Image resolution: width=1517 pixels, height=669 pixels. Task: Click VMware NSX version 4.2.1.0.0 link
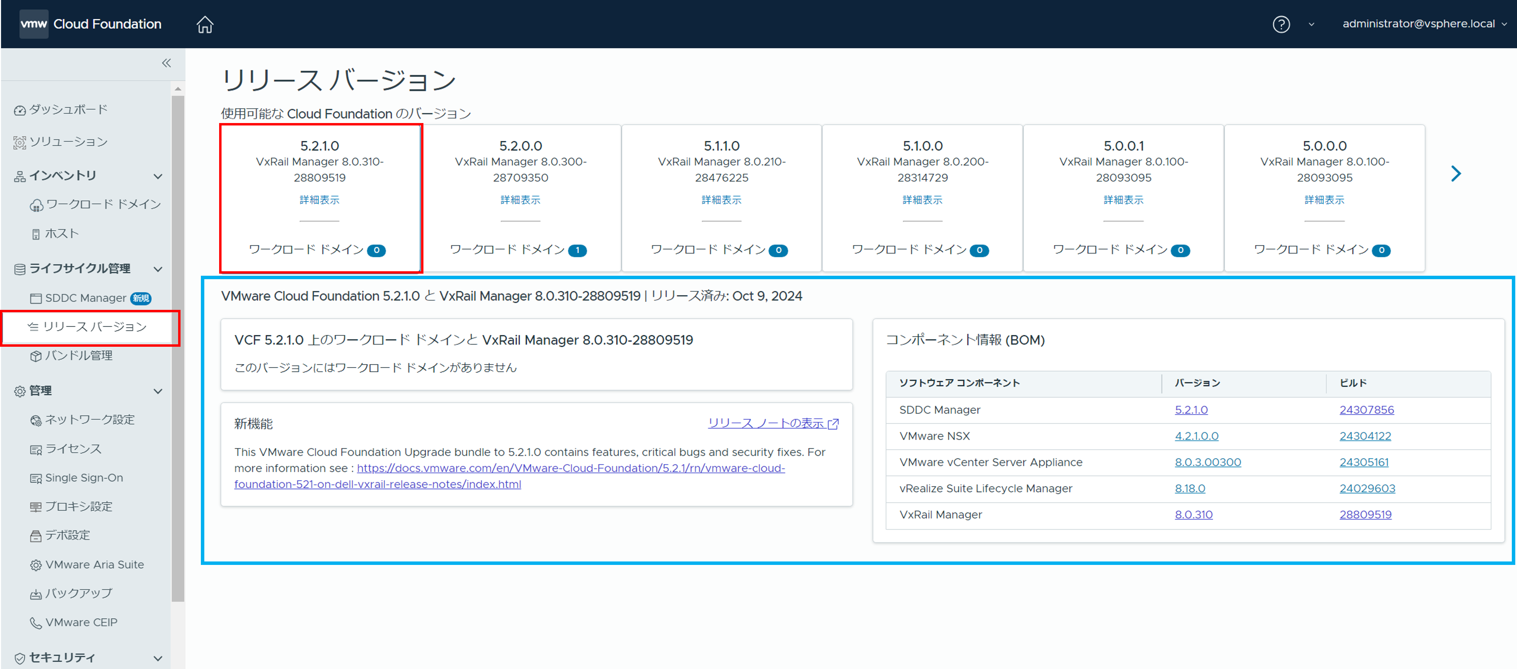click(1197, 436)
